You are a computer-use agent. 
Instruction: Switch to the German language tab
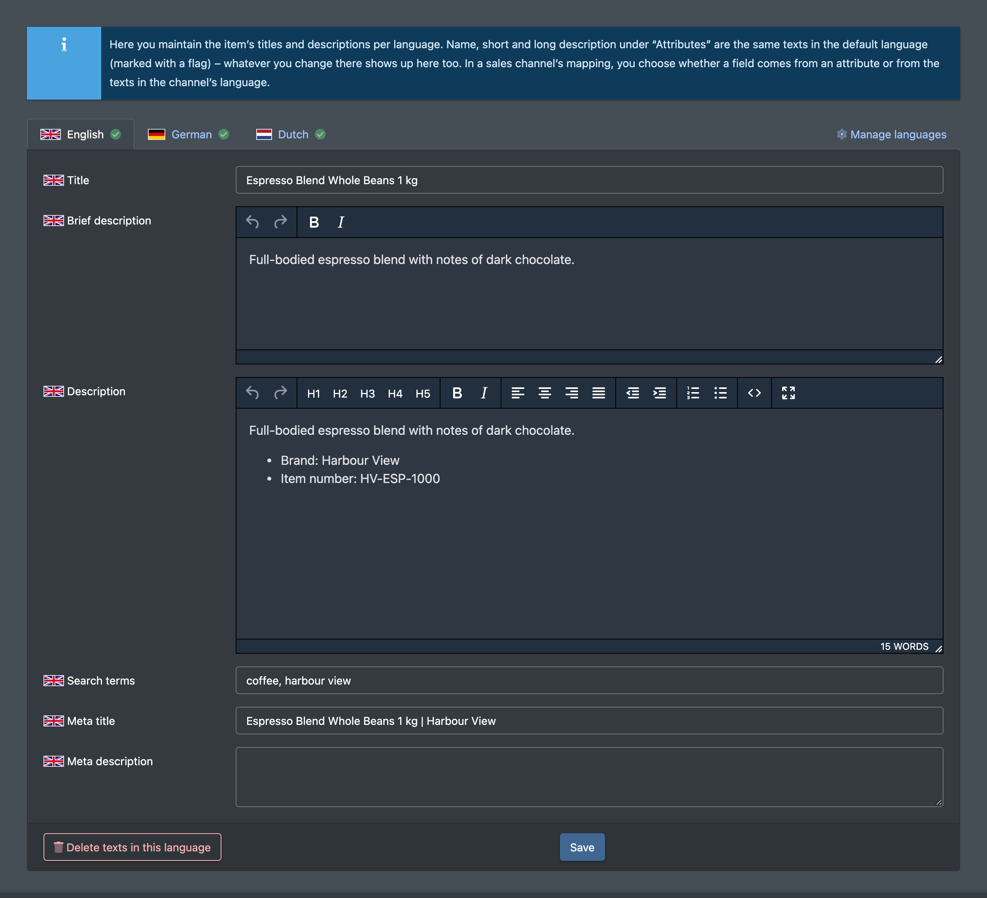point(189,134)
